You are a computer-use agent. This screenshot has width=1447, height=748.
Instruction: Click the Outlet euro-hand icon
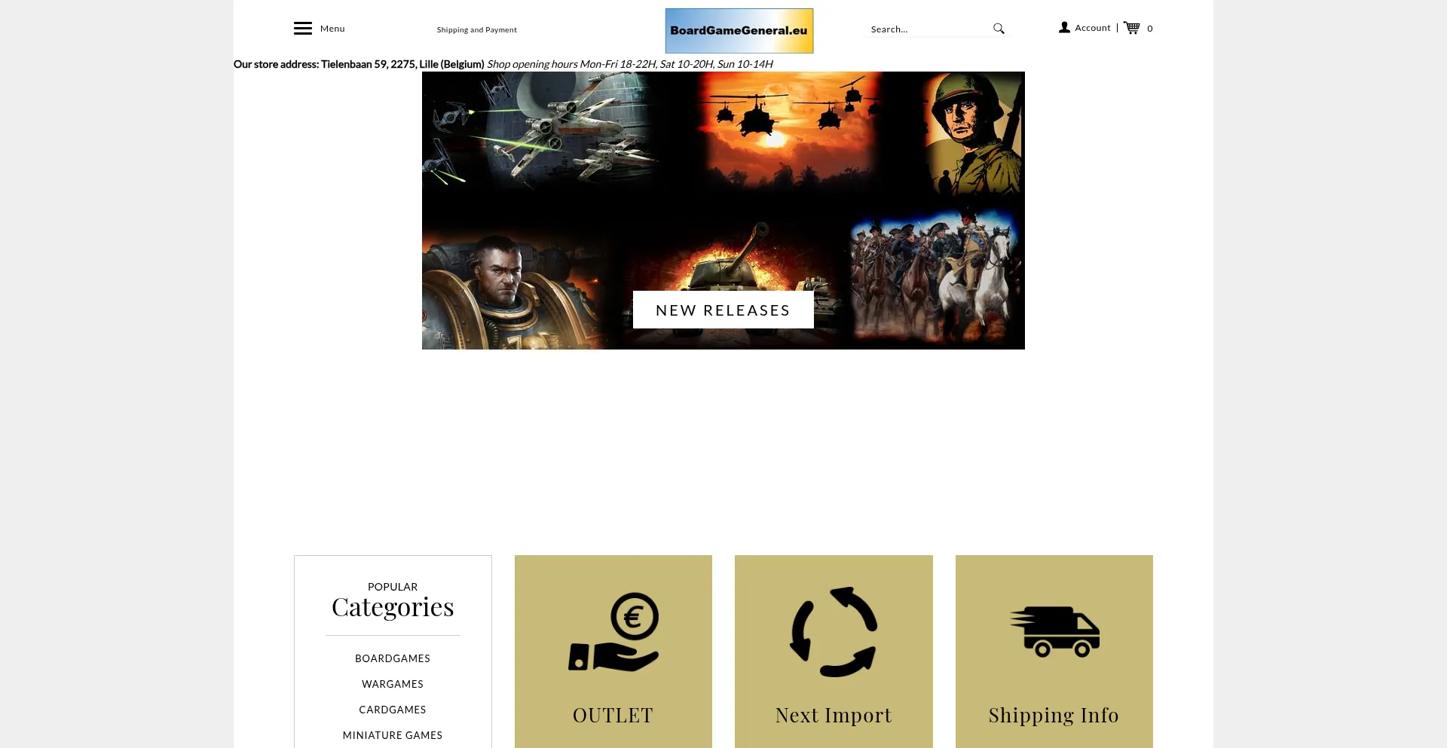coord(613,632)
